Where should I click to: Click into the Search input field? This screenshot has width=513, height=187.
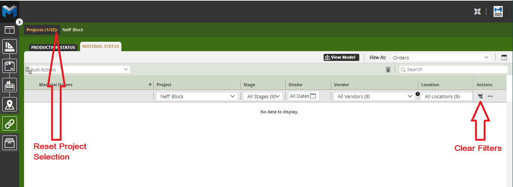(x=455, y=70)
